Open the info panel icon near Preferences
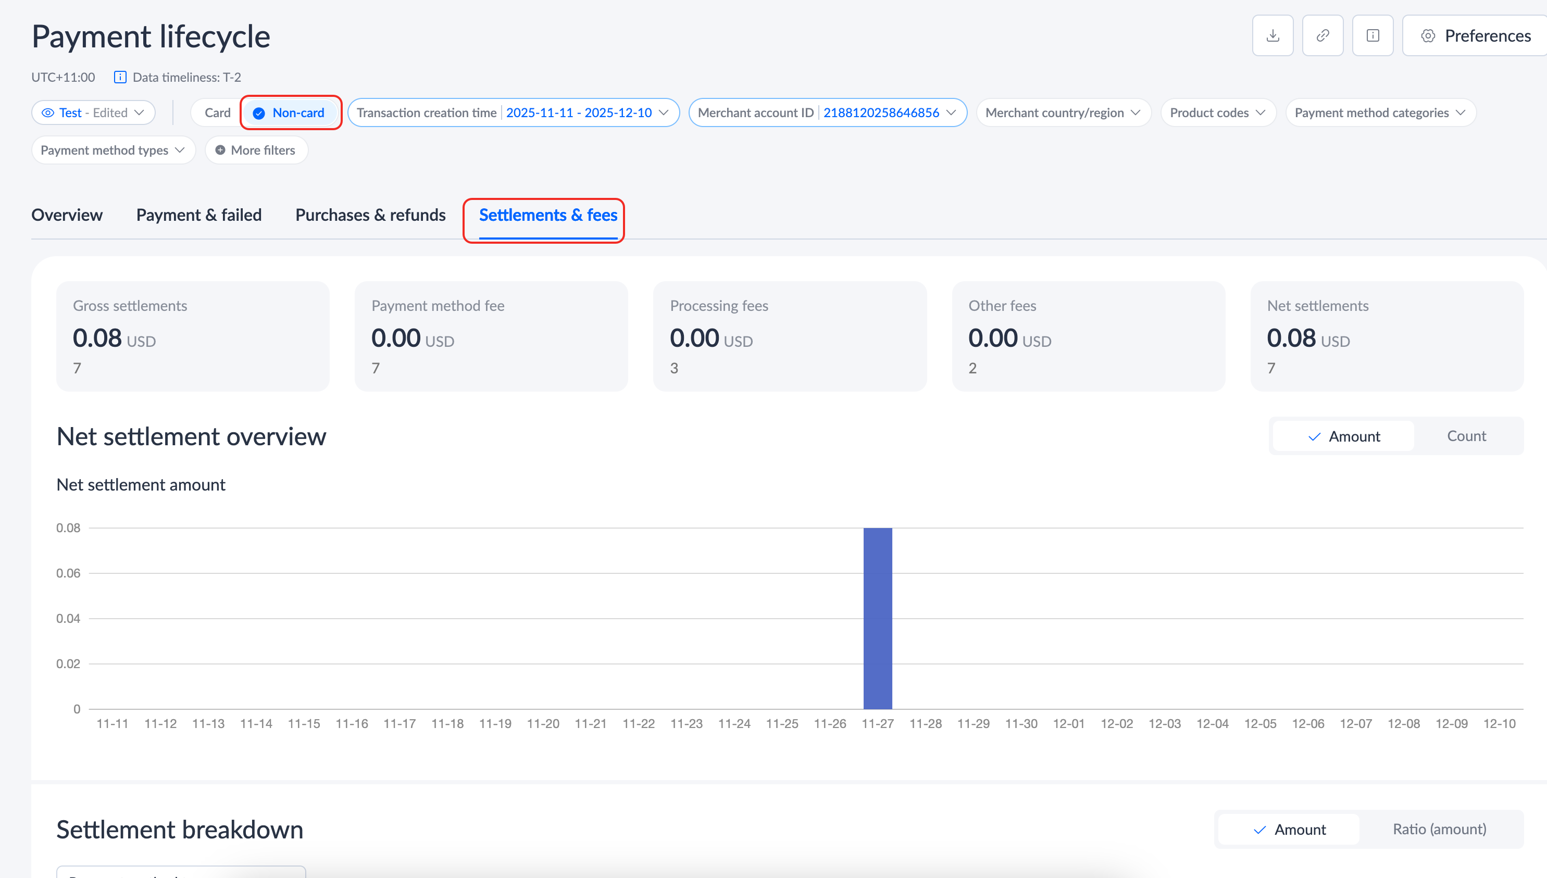 [x=1373, y=35]
